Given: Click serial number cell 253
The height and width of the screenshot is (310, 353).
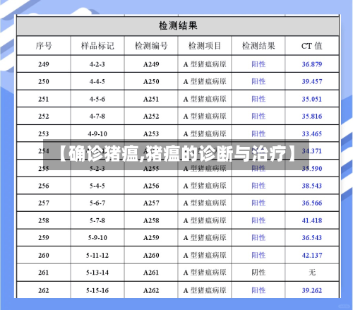Looking at the screenshot, I should tap(44, 133).
